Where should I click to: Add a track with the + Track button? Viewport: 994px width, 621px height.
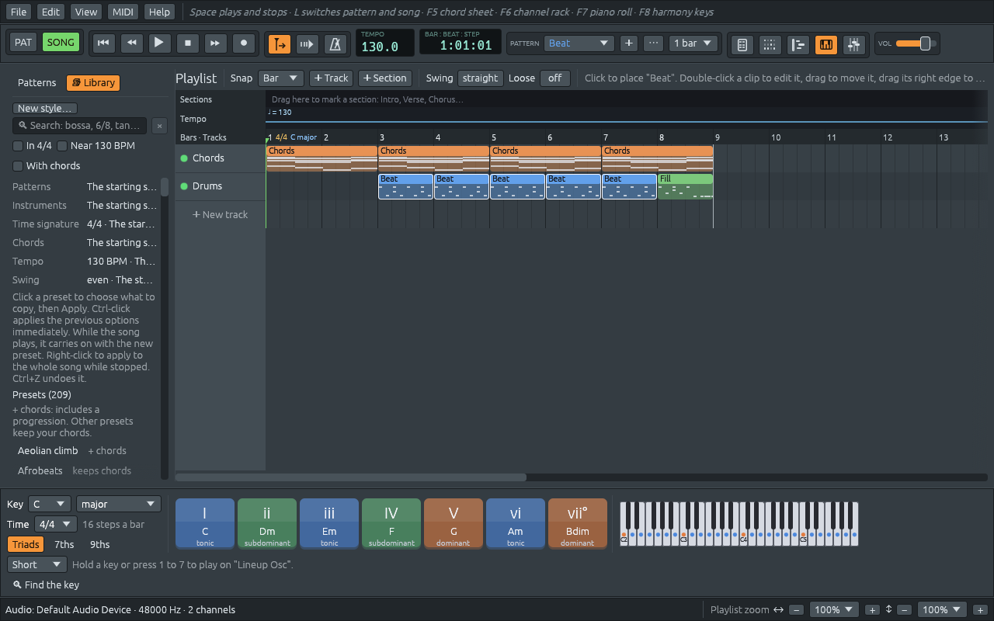click(332, 78)
